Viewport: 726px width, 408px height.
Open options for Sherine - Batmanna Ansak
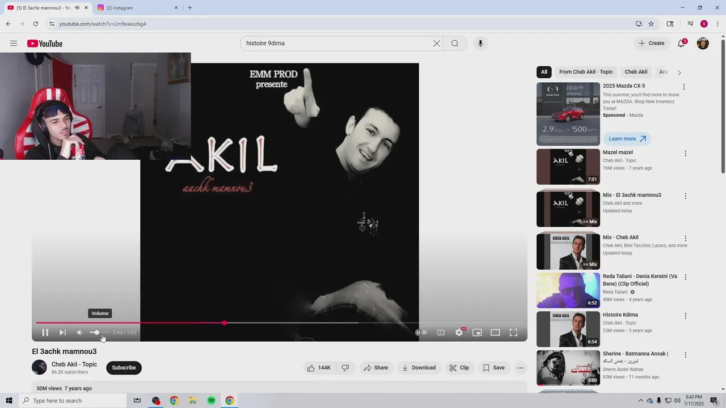[685, 355]
